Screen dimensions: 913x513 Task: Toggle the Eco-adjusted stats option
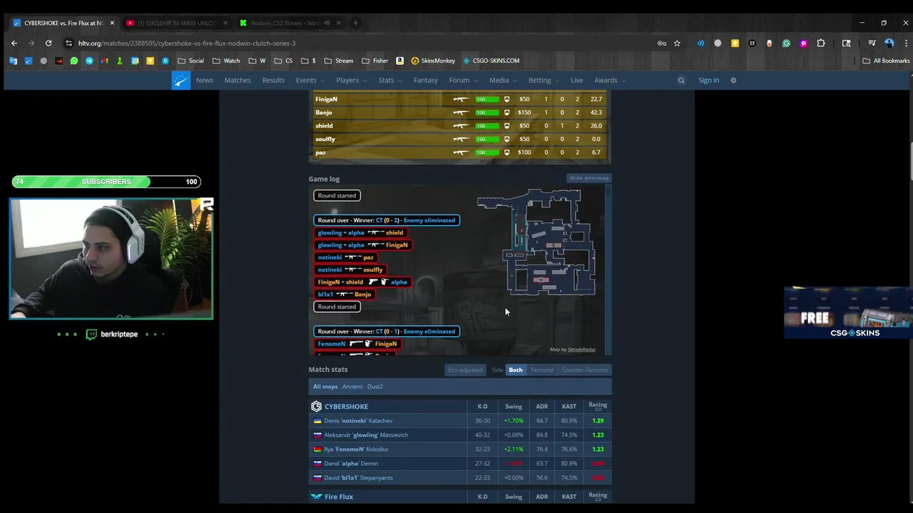click(465, 370)
